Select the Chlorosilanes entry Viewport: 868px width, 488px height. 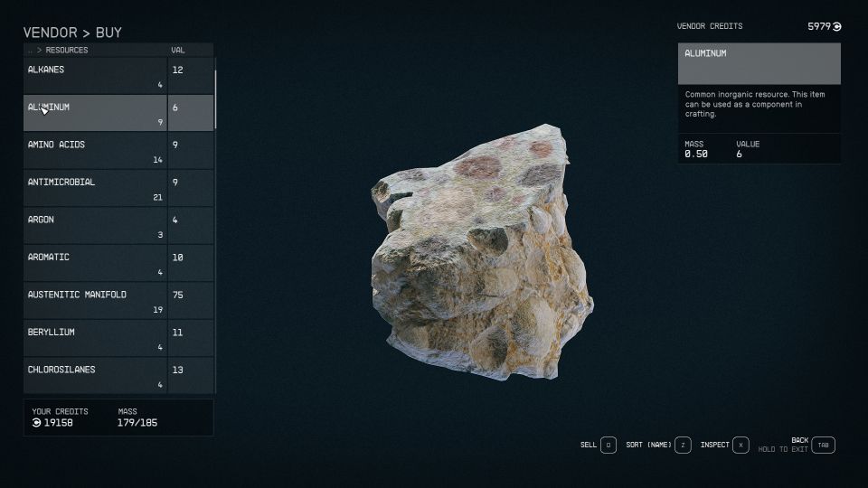point(118,375)
